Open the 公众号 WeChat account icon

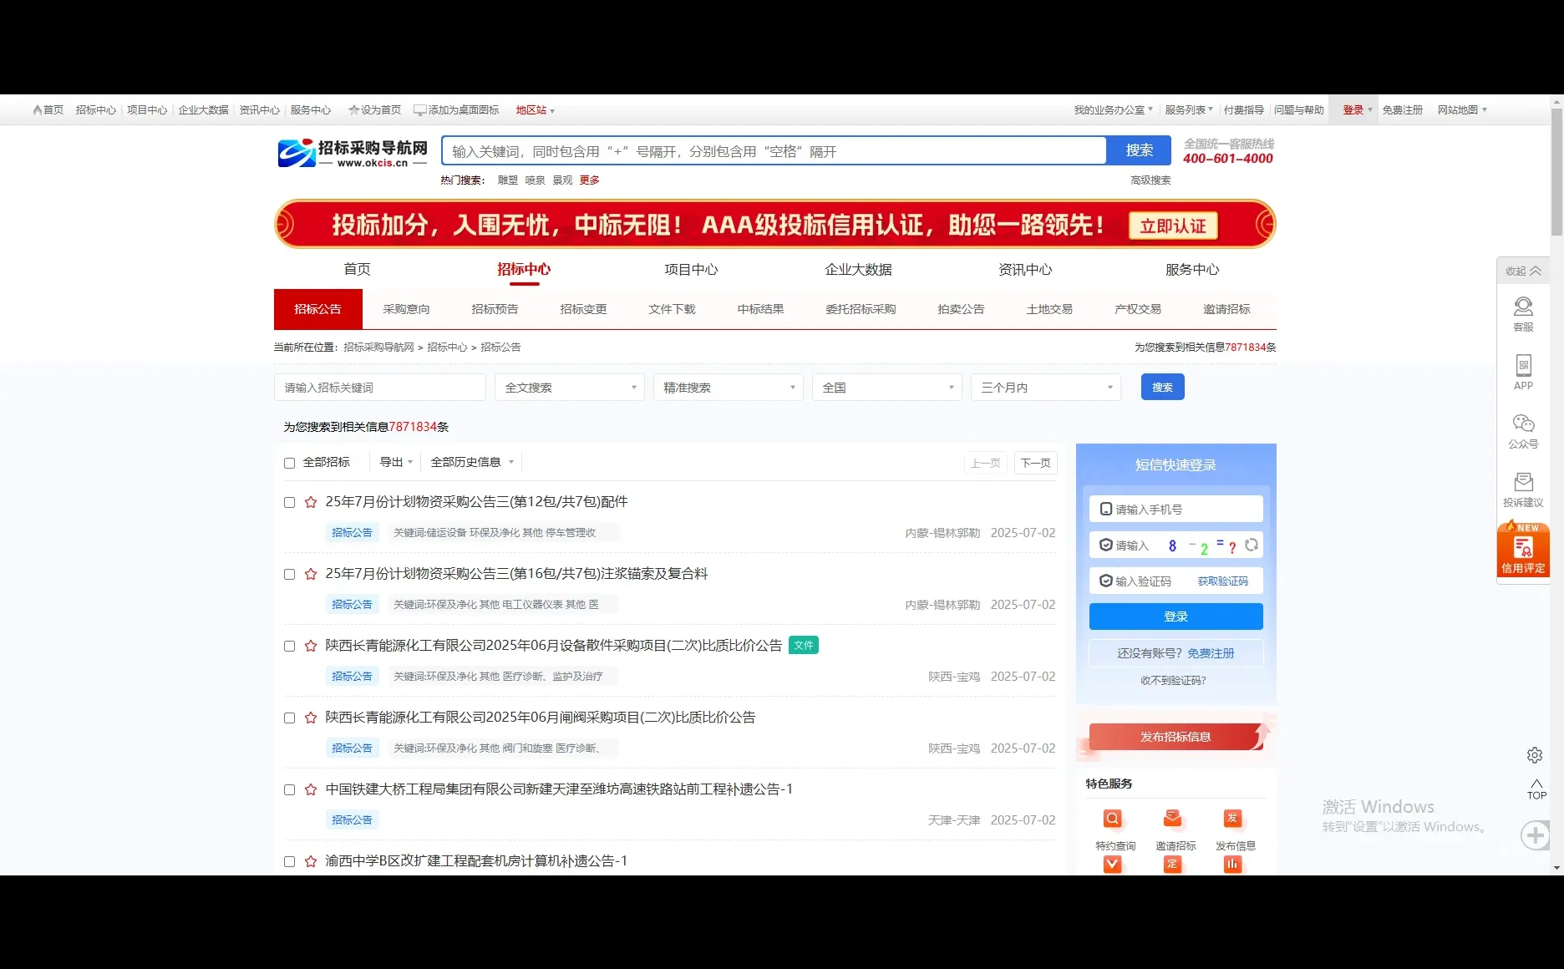click(1523, 426)
